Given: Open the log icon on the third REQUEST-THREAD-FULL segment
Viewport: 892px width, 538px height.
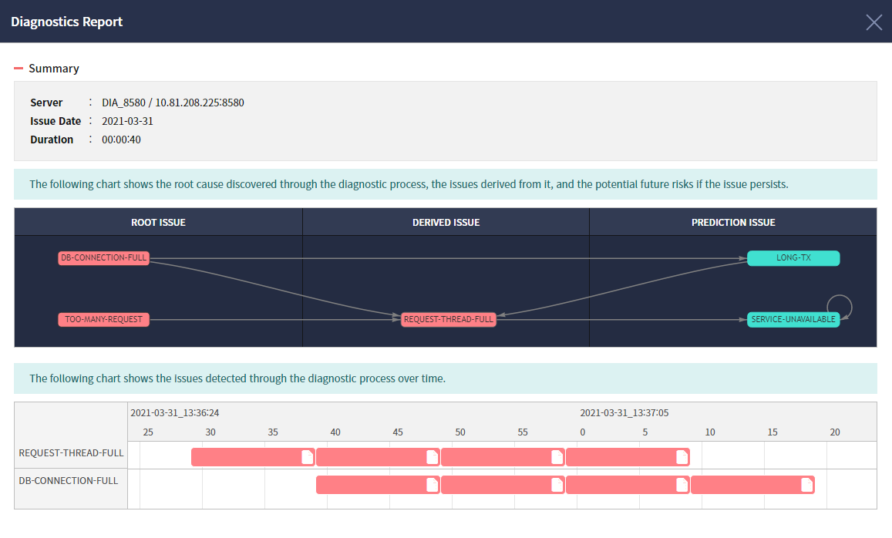Looking at the screenshot, I should pyautogui.click(x=556, y=456).
